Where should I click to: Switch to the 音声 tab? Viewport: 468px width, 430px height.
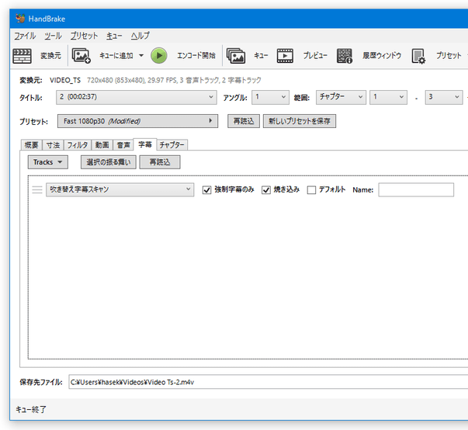coord(123,145)
